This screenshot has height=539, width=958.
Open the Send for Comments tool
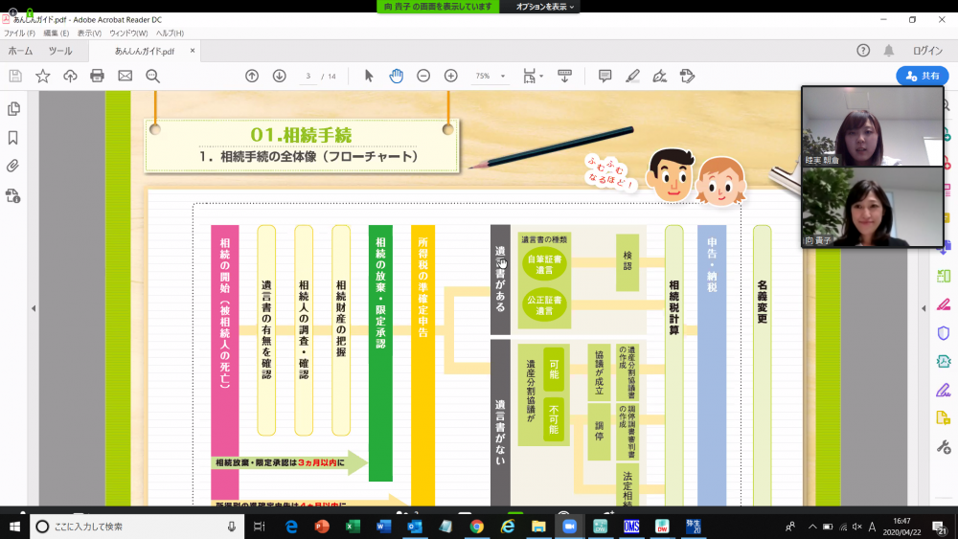[x=944, y=418]
